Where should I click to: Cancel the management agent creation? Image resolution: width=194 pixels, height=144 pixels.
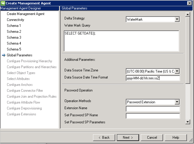pos(152,138)
